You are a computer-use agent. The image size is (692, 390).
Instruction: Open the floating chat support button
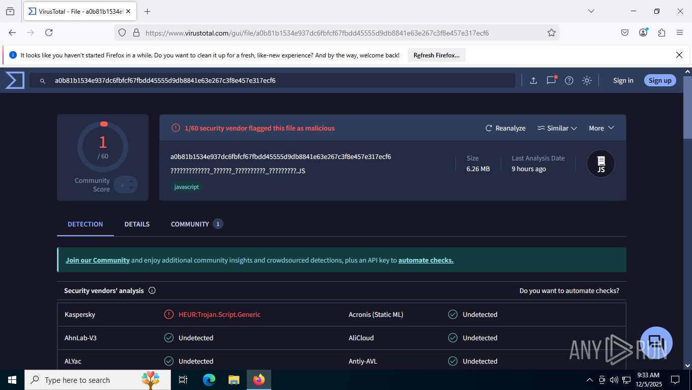(656, 343)
